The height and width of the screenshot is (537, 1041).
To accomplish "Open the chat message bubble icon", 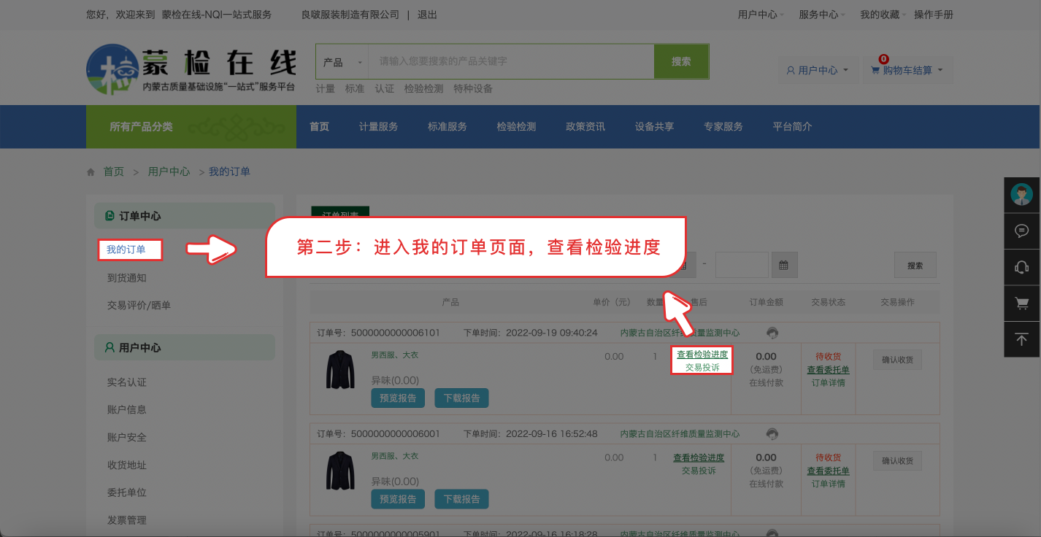I will (x=1022, y=231).
